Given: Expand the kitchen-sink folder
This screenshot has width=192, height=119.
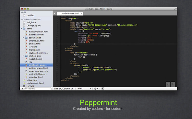Looking at the screenshot, I should 23,56.
